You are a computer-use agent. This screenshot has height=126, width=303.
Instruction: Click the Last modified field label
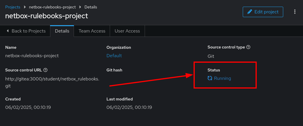[120, 99]
